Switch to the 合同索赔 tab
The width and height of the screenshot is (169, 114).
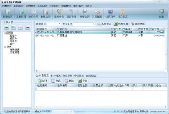tap(91, 76)
